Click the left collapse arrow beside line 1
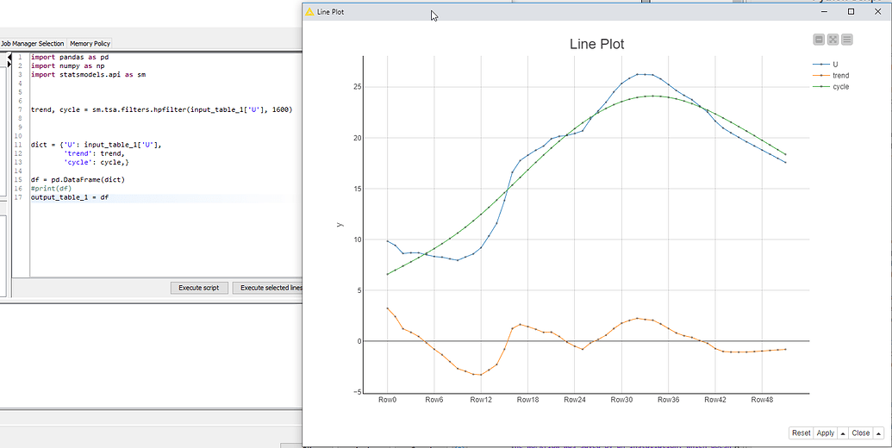892x448 pixels. click(9, 57)
